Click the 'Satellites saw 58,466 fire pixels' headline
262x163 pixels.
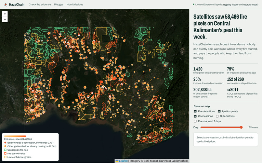[x=220, y=27]
